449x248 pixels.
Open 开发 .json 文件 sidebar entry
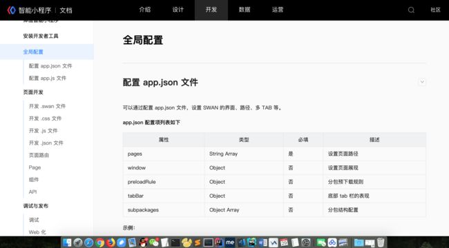[x=46, y=143]
